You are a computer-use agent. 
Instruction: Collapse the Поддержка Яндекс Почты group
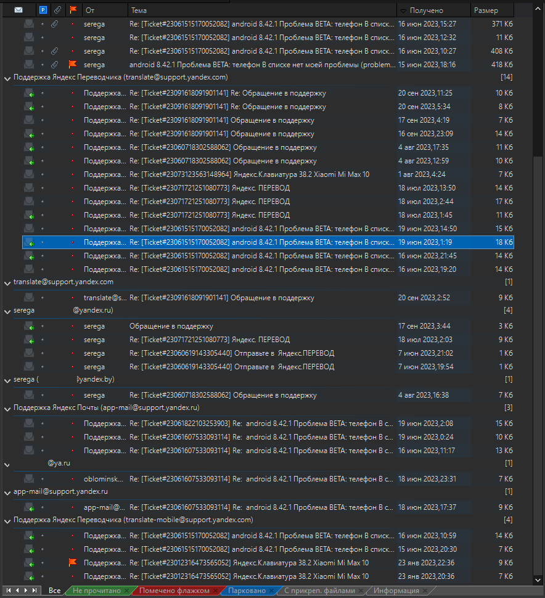pyautogui.click(x=7, y=409)
